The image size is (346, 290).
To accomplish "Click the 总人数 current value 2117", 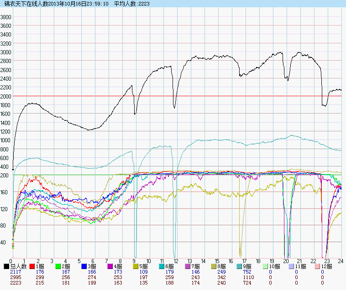I will (x=16, y=272).
